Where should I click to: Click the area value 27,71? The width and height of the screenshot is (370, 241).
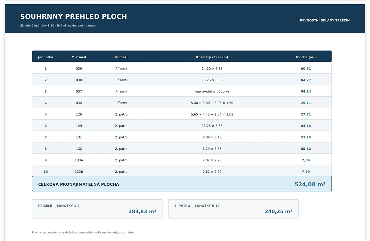(306, 114)
